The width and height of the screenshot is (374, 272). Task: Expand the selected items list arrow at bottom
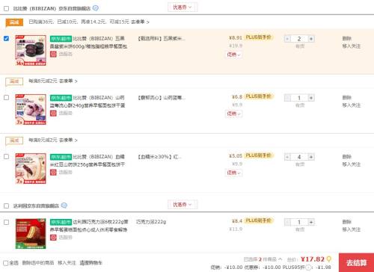(280, 259)
